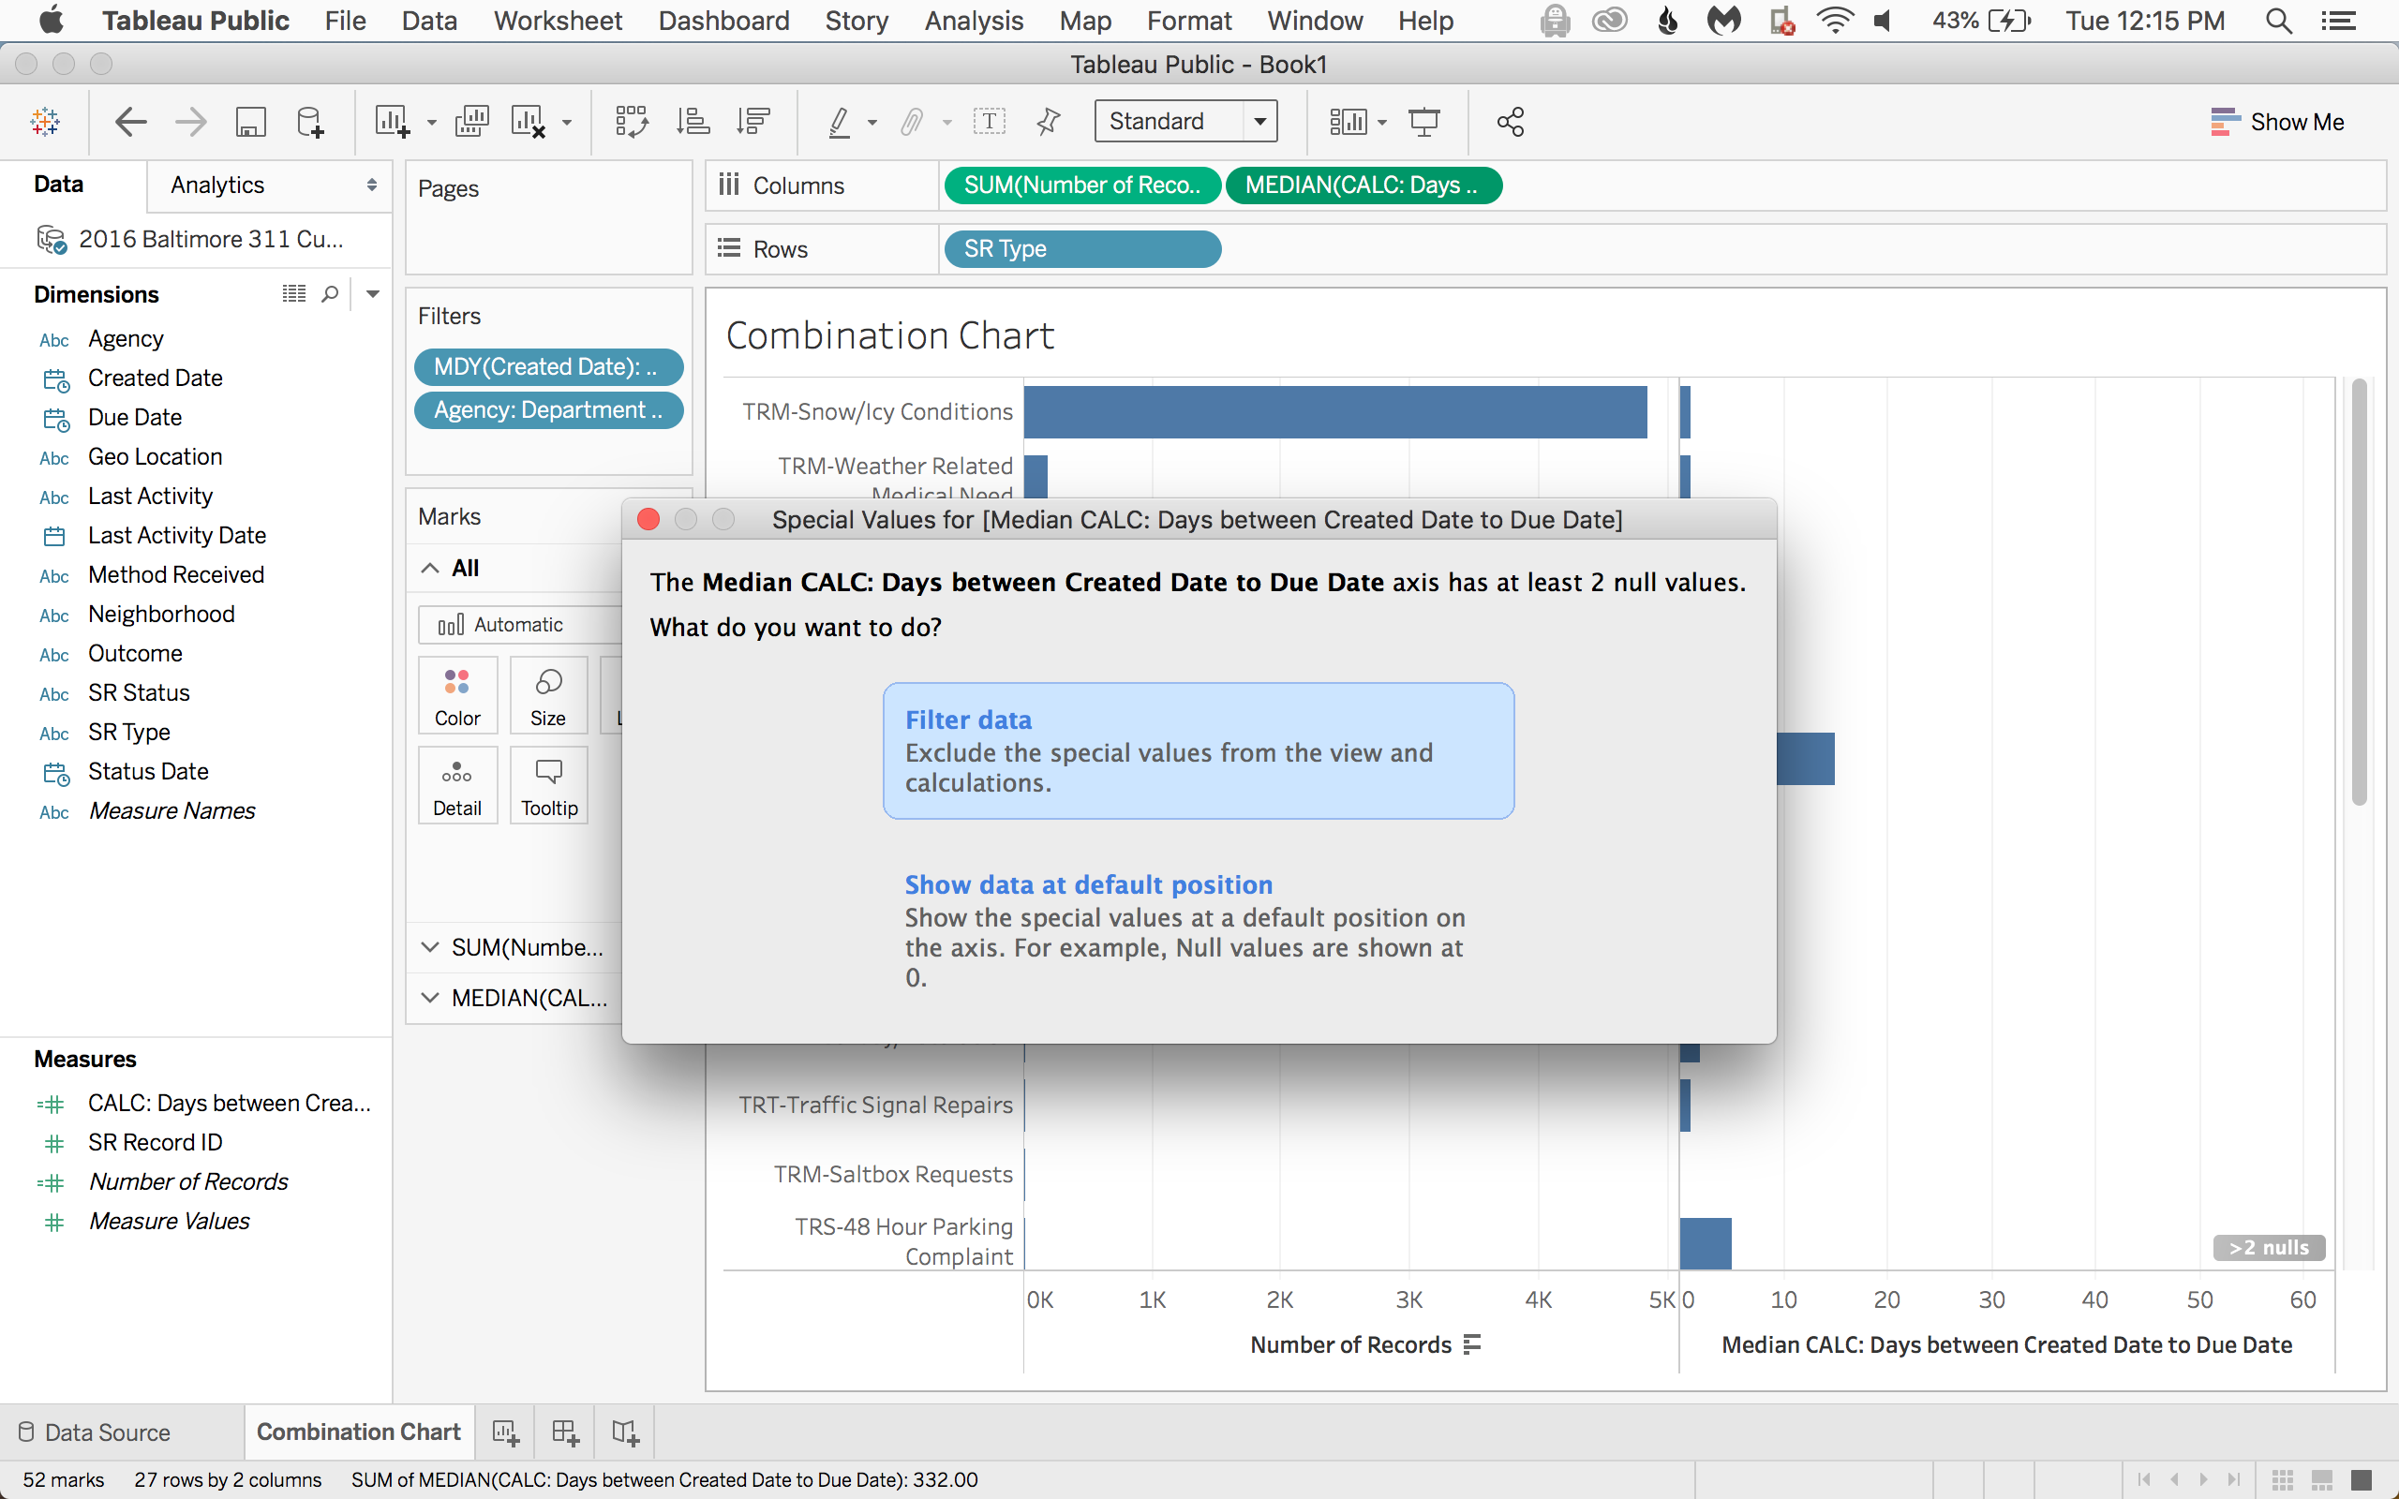Open the Worksheet menu
This screenshot has height=1499, width=2399.
click(558, 21)
